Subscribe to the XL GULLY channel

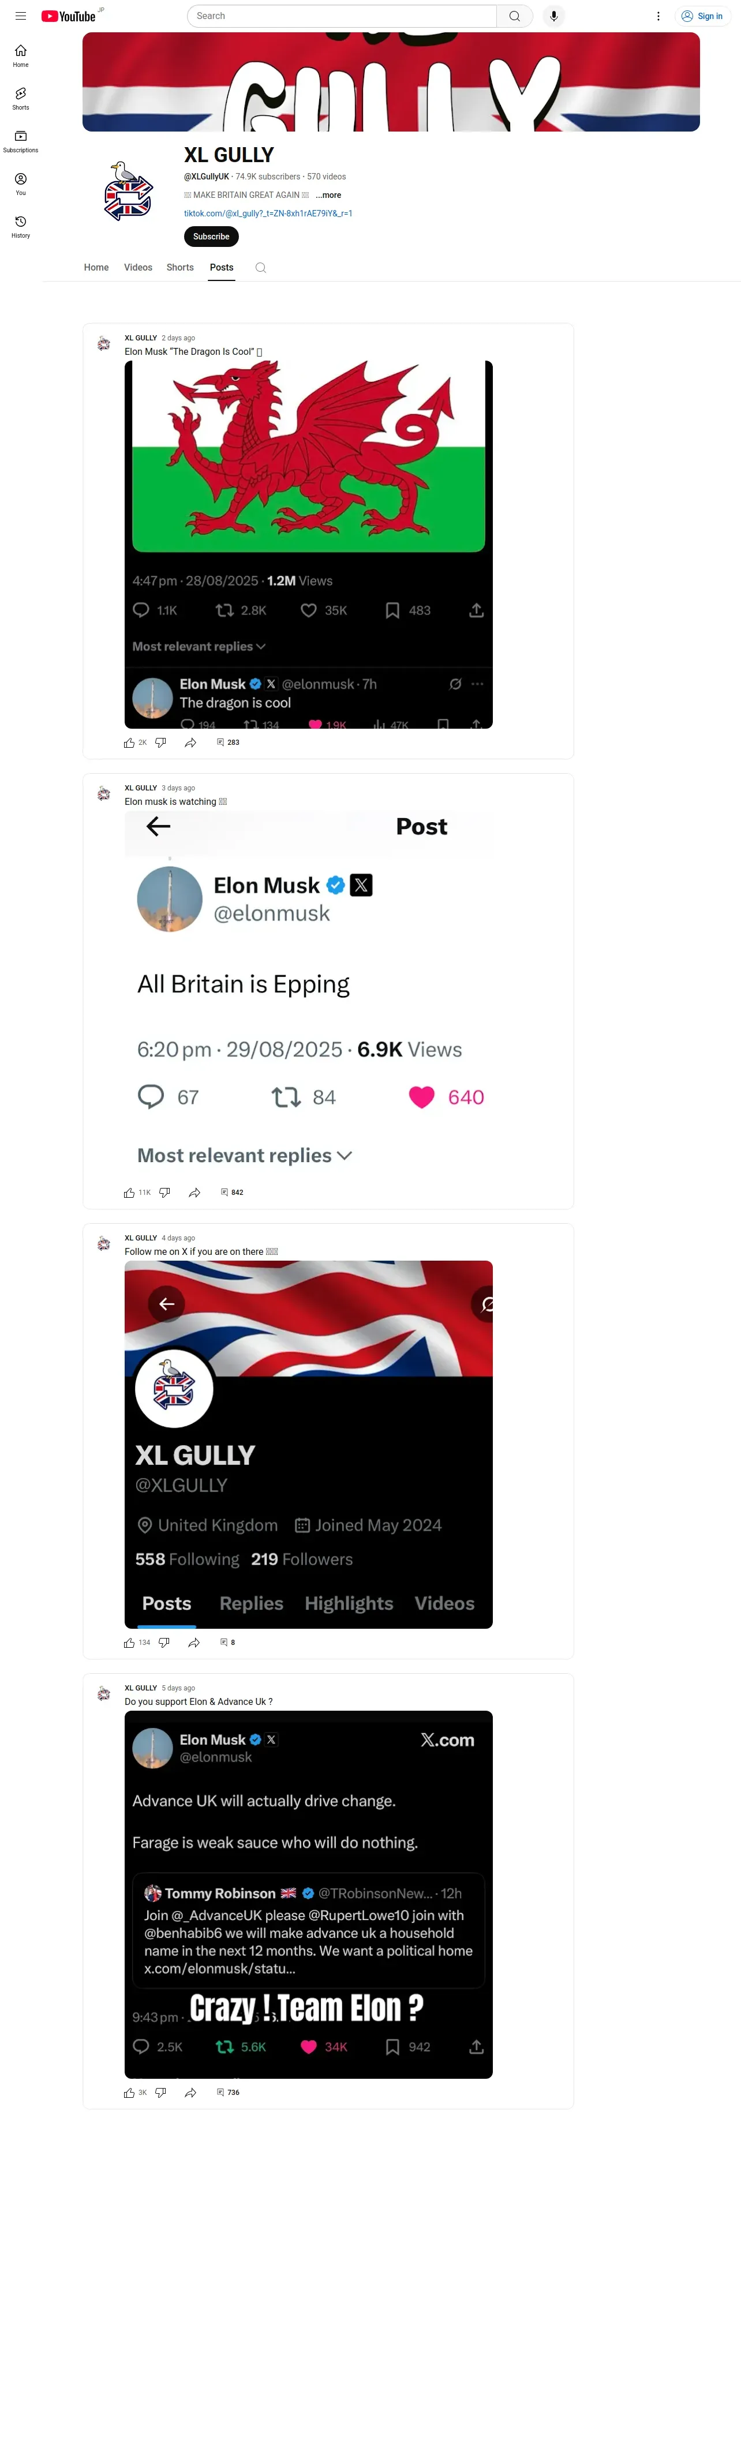coord(211,236)
